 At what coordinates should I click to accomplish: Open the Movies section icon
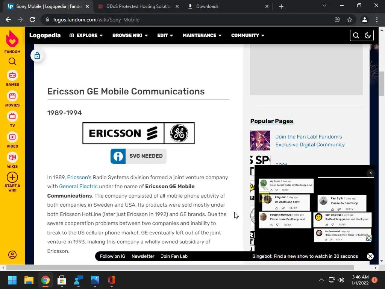coord(12,96)
